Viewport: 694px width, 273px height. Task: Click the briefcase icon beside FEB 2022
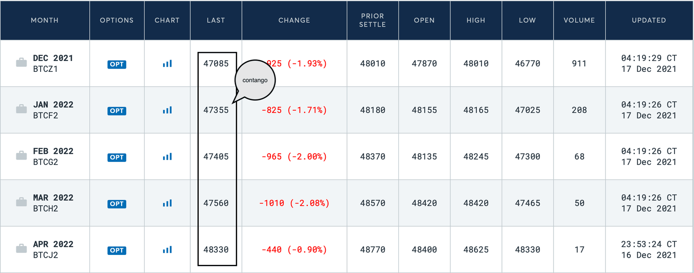pyautogui.click(x=21, y=156)
